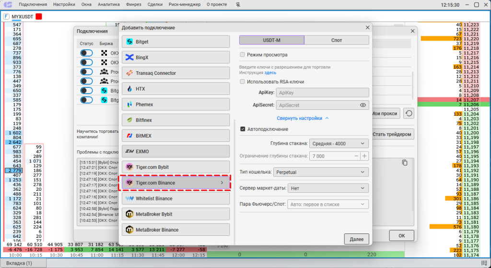Select the Phemex logo
491x268 pixels.
click(129, 105)
